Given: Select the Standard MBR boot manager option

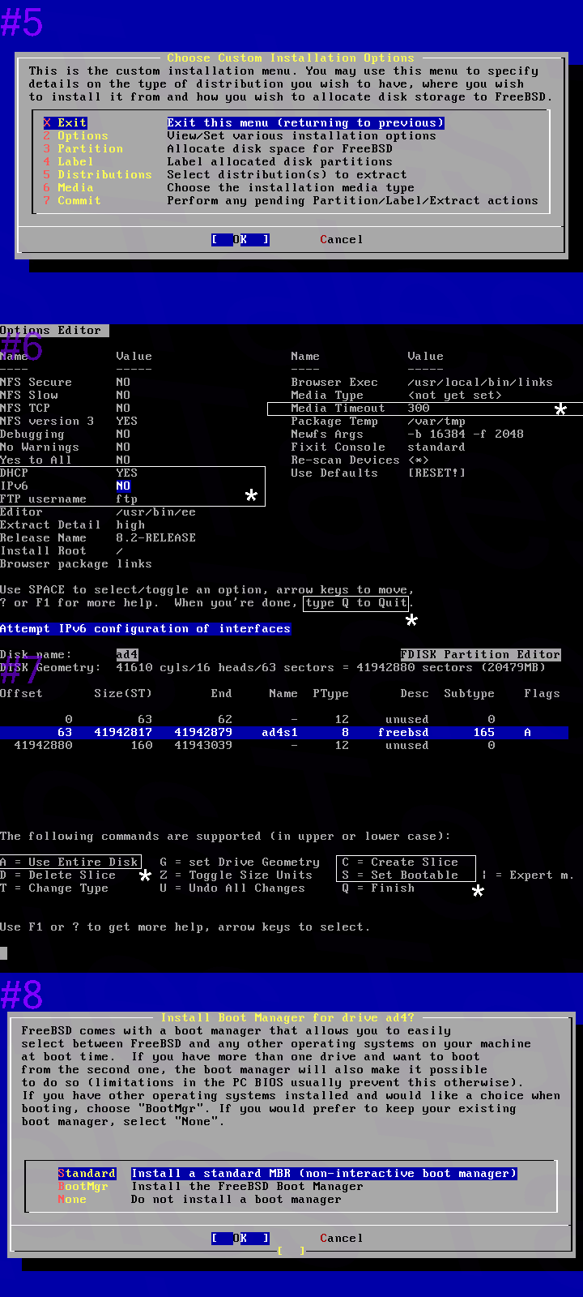Looking at the screenshot, I should (x=287, y=1174).
